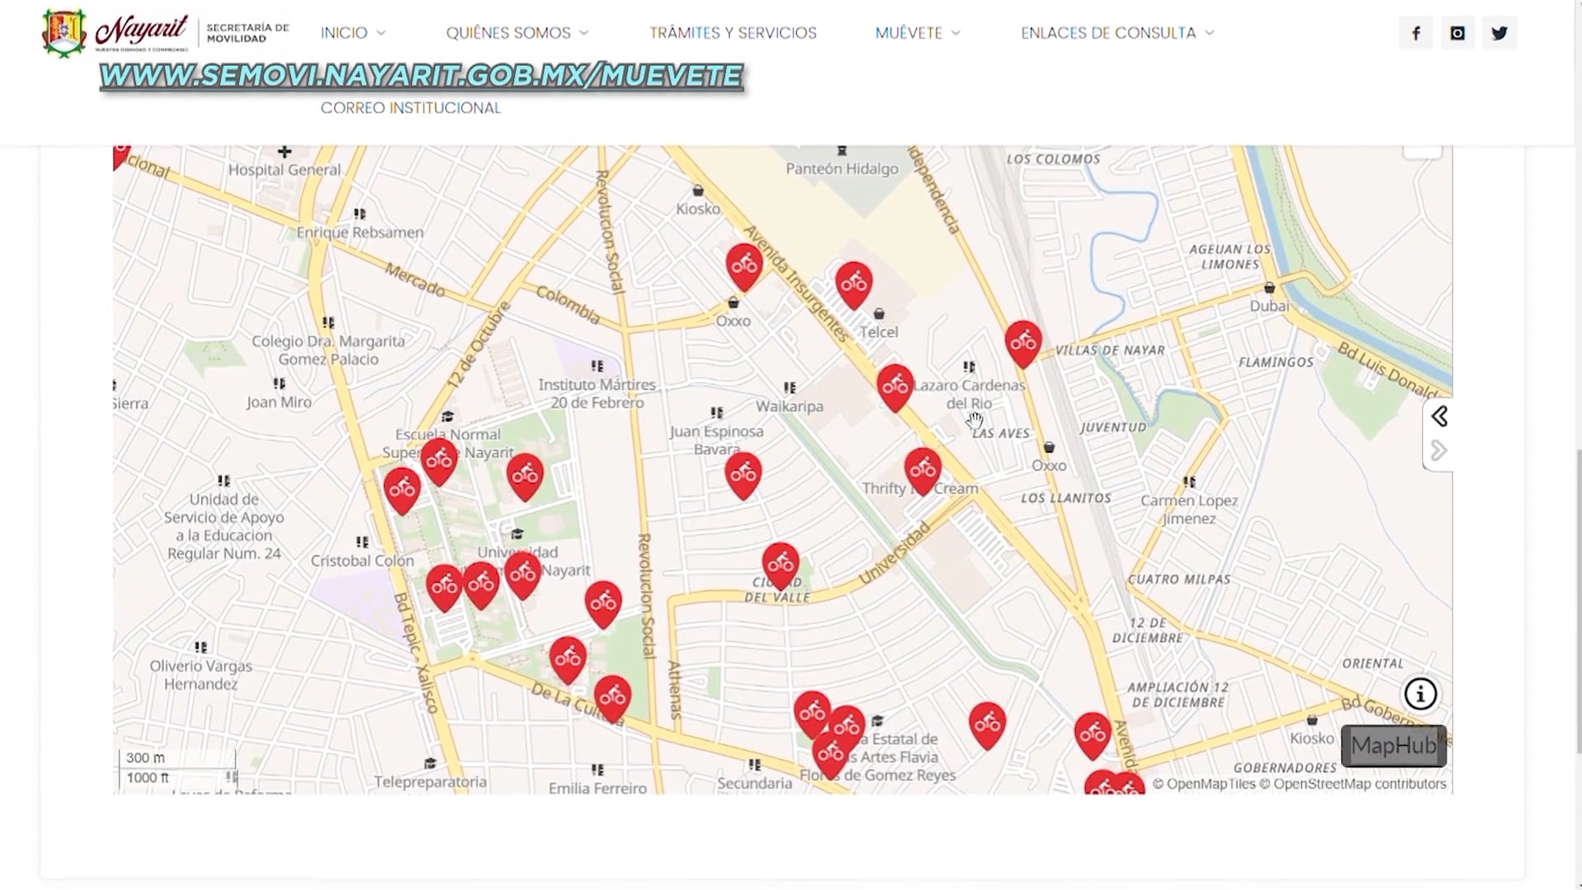1582x890 pixels.
Task: Open the Instagram social media icon
Action: pos(1458,33)
